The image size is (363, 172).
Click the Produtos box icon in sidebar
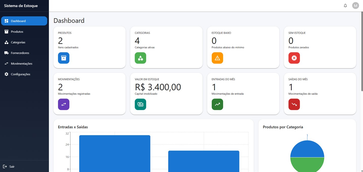[7, 32]
